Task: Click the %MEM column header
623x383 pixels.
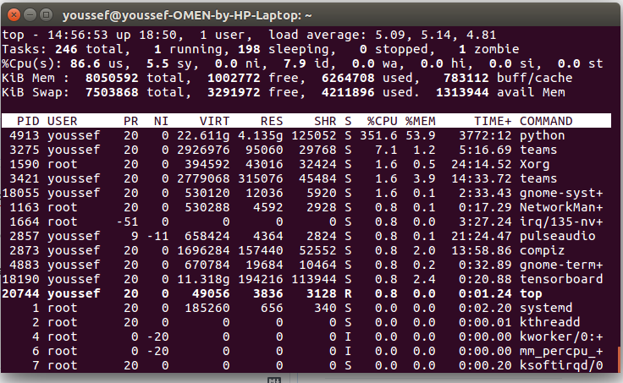Action: pos(421,121)
